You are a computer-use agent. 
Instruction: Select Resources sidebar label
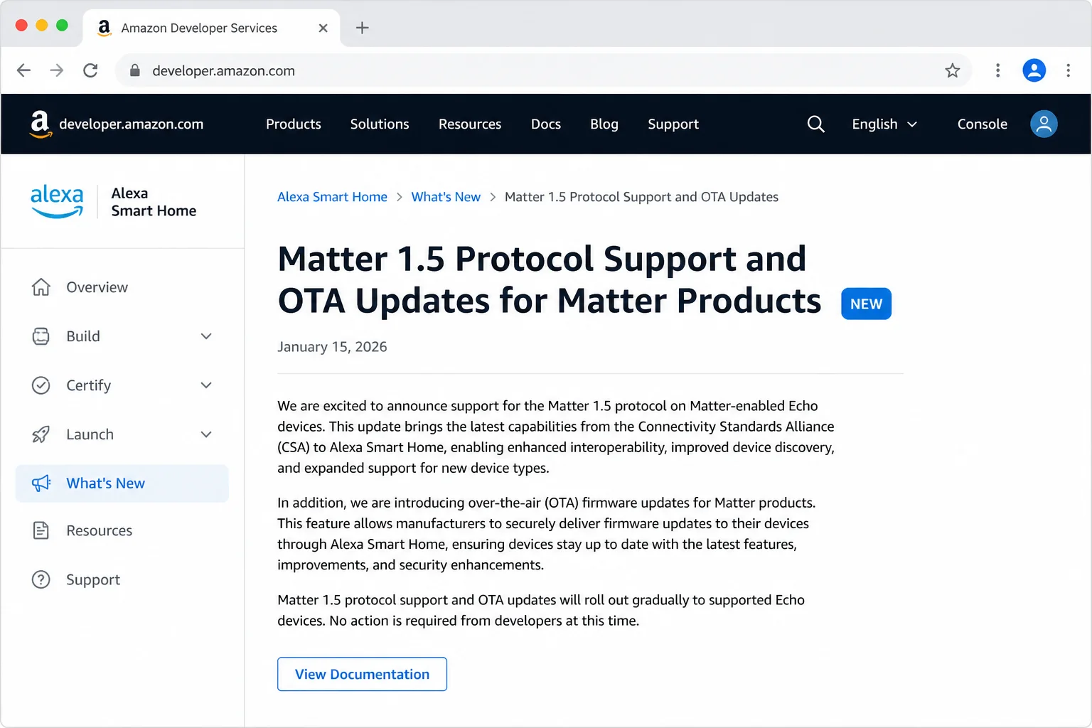click(x=100, y=530)
